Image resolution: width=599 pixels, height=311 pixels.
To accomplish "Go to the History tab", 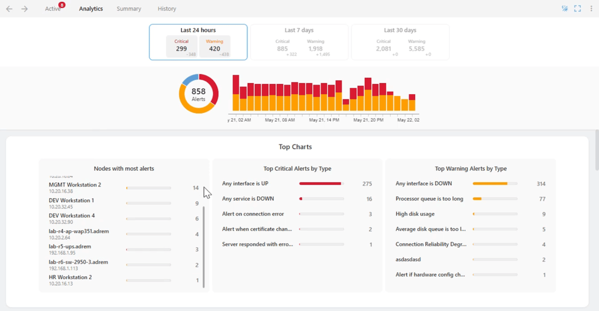I will pyautogui.click(x=167, y=9).
